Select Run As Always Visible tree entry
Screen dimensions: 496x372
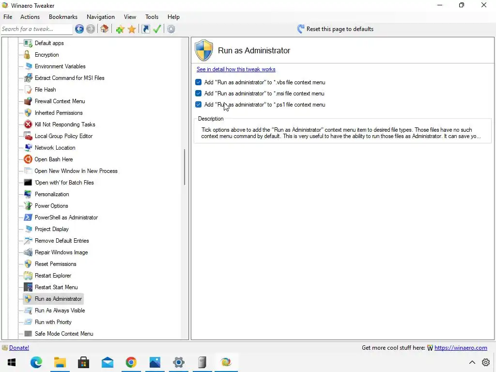60,310
